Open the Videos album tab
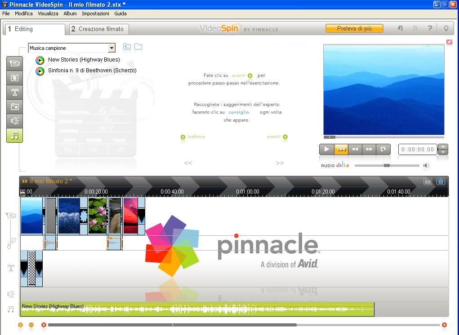 coord(15,63)
